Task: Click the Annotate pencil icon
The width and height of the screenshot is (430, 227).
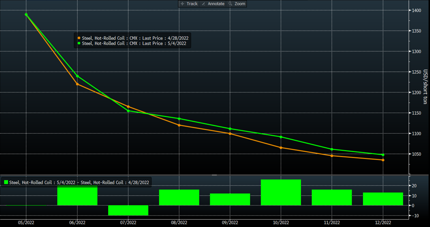Action: point(204,4)
